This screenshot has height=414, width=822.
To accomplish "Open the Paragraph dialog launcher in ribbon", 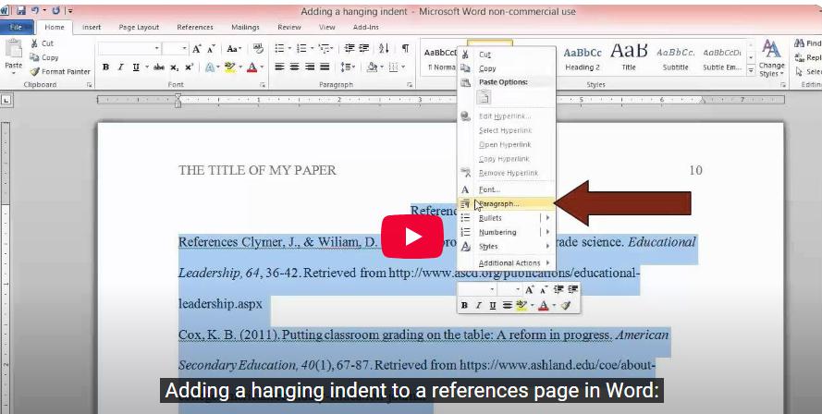I will pos(410,84).
